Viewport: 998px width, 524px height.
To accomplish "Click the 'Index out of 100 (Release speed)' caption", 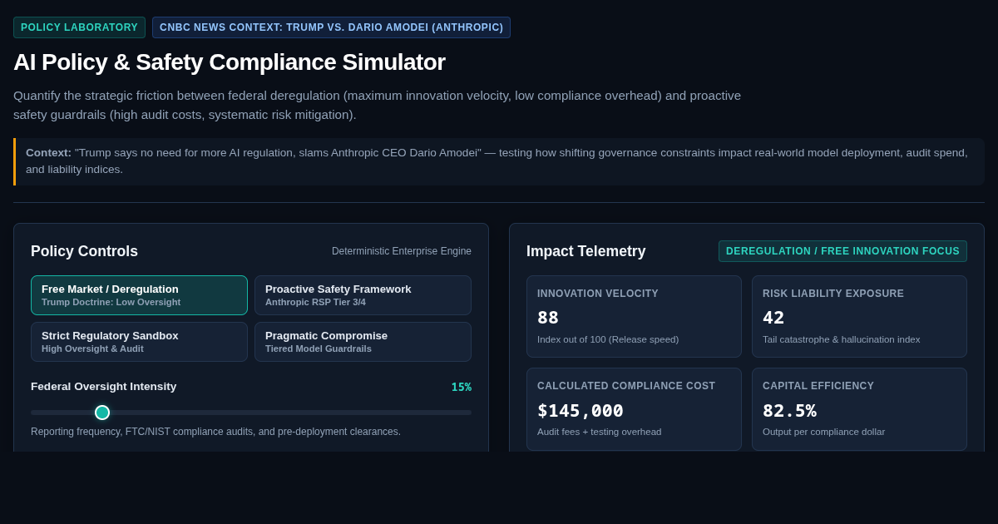I will coord(608,339).
